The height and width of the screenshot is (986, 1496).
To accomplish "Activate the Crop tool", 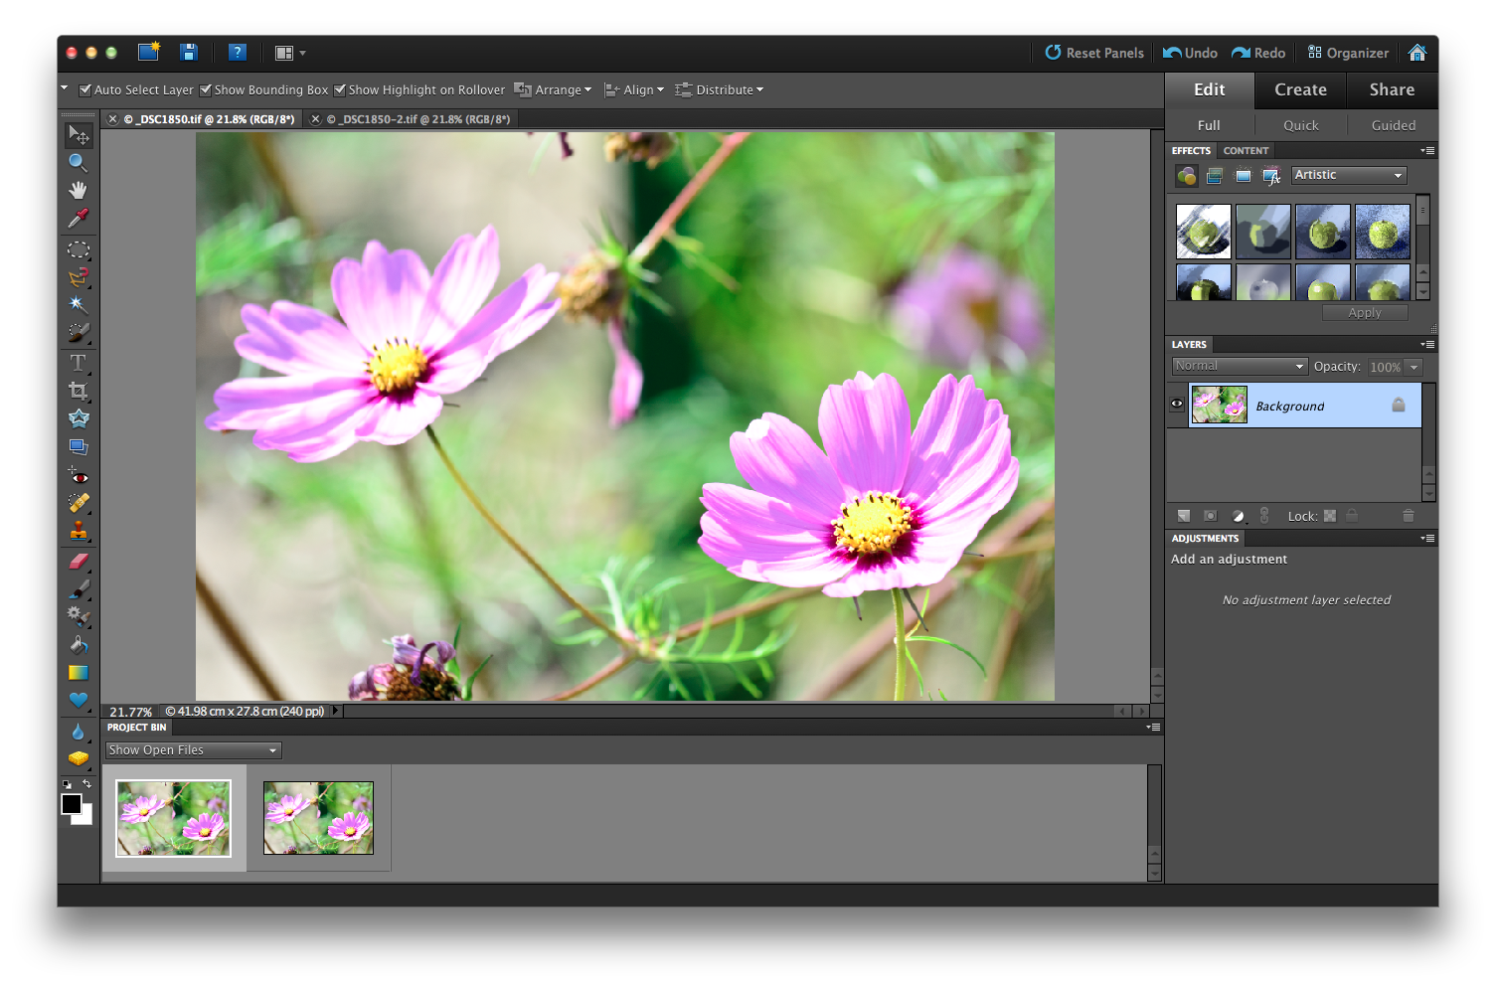I will point(78,391).
